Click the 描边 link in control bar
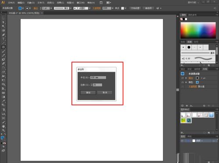Image resolution: width=219 pixels, height=163 pixels. 35,8
